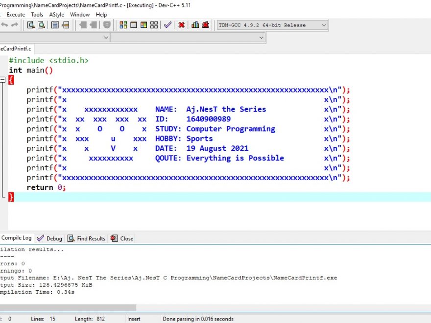This screenshot has width=431, height=323.
Task: Click the Rebuild All toolbar icon
Action: pyautogui.click(x=154, y=25)
